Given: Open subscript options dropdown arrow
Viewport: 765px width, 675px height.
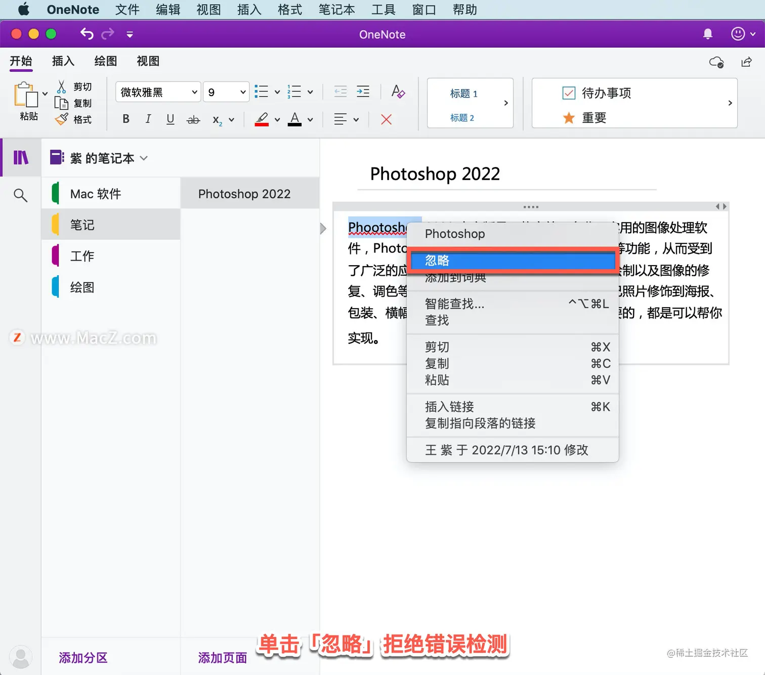Looking at the screenshot, I should (x=231, y=120).
